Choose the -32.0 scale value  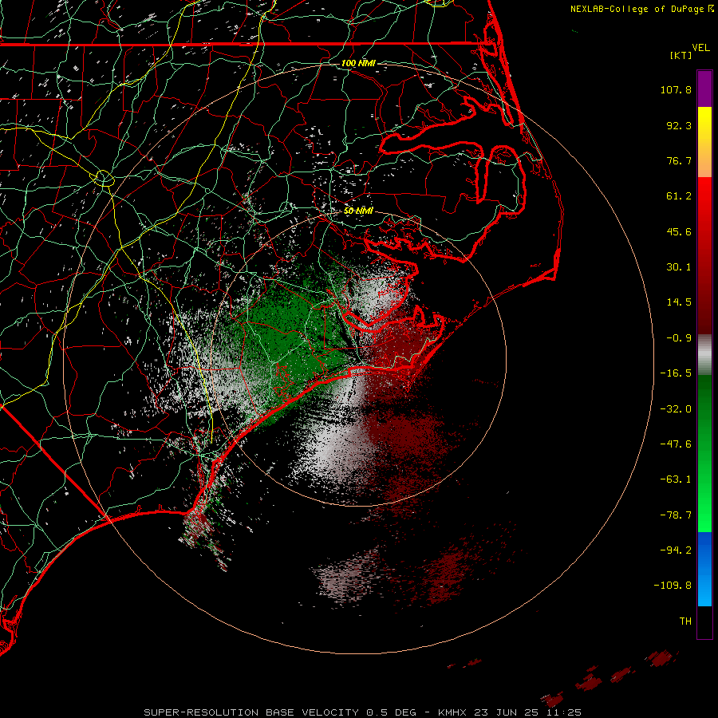coord(676,409)
